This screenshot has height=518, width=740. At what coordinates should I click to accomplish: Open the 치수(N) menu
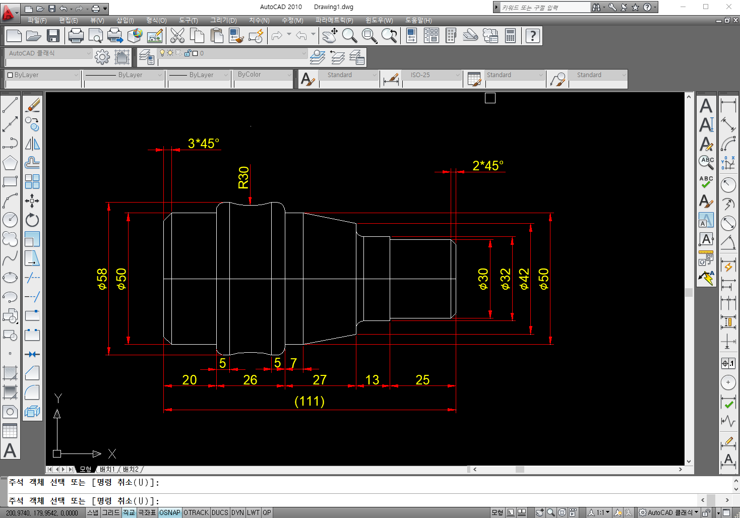pos(259,21)
